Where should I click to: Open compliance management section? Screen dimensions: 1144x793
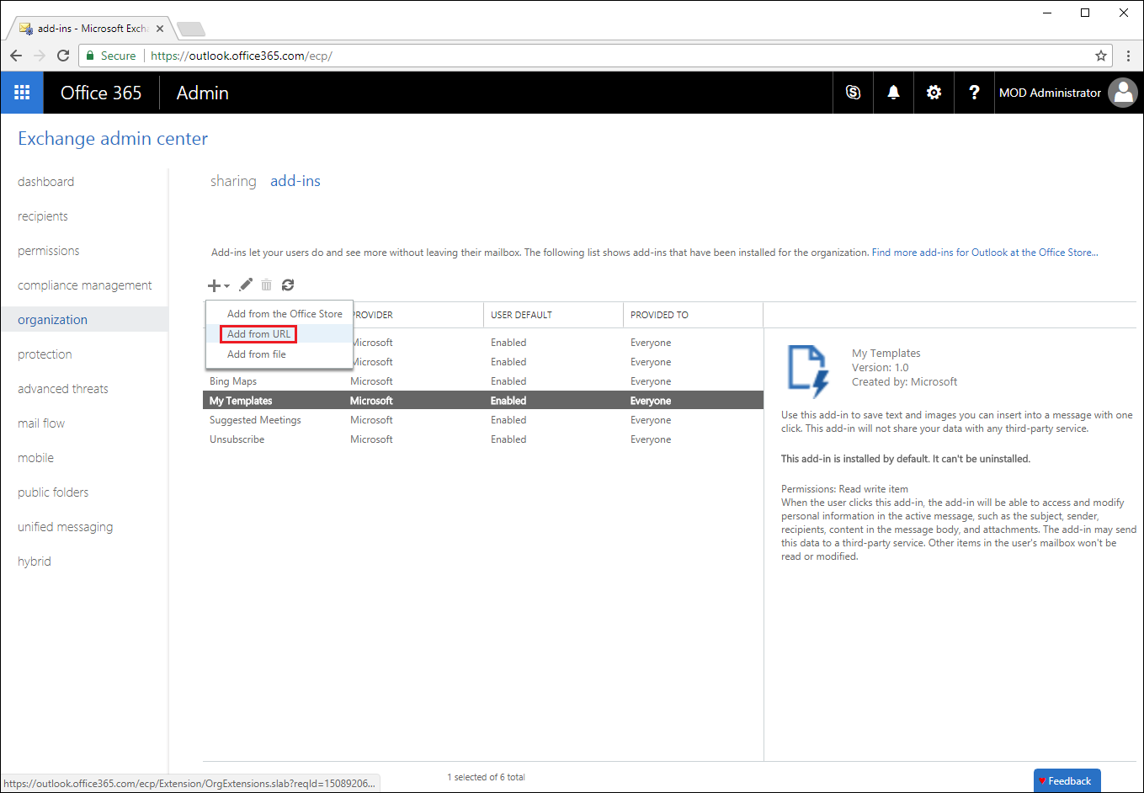tap(85, 285)
